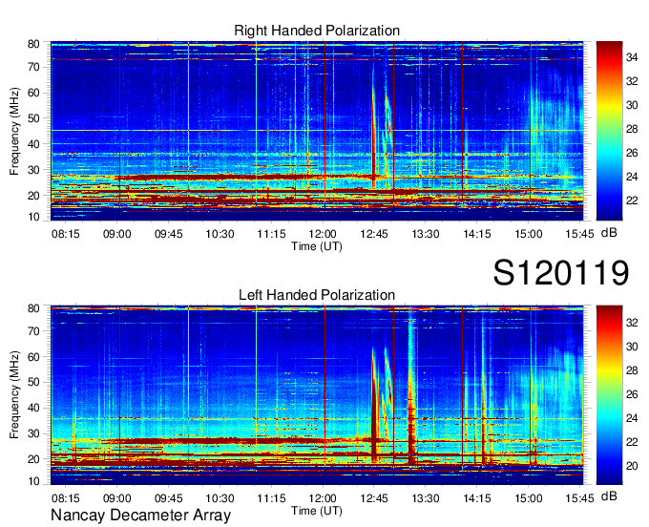Select the S120119 observation label
649x527 pixels.
click(561, 272)
